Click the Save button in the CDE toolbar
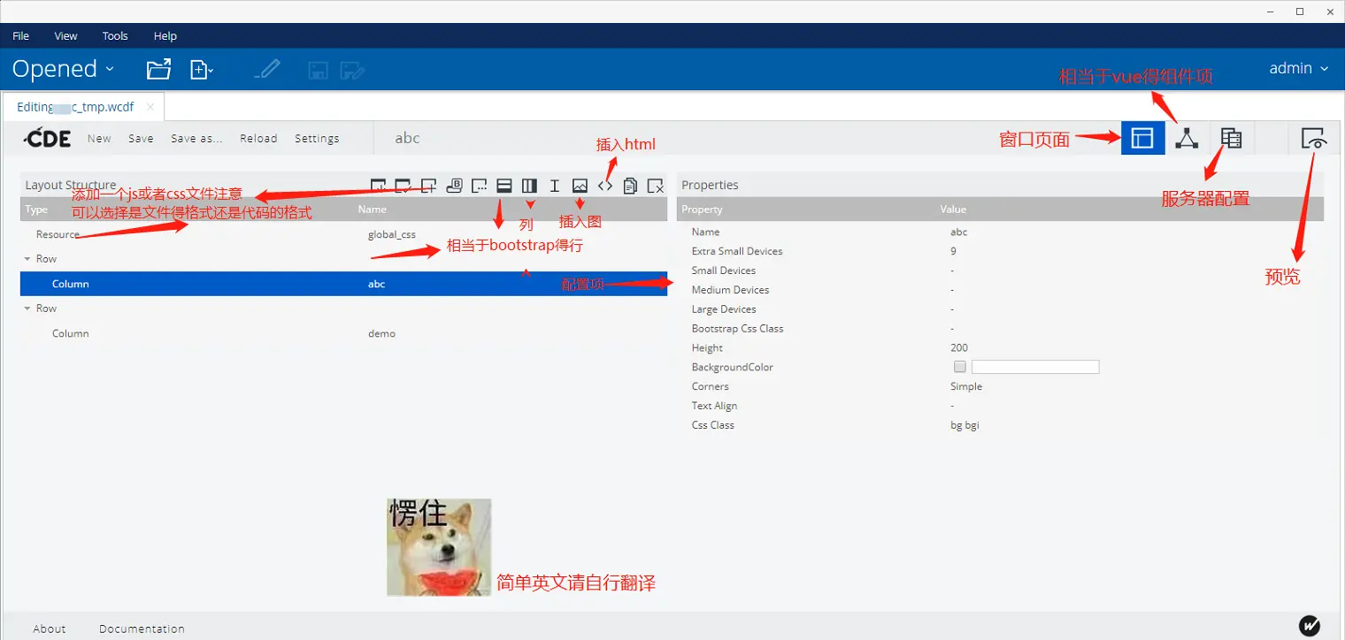 pos(141,139)
